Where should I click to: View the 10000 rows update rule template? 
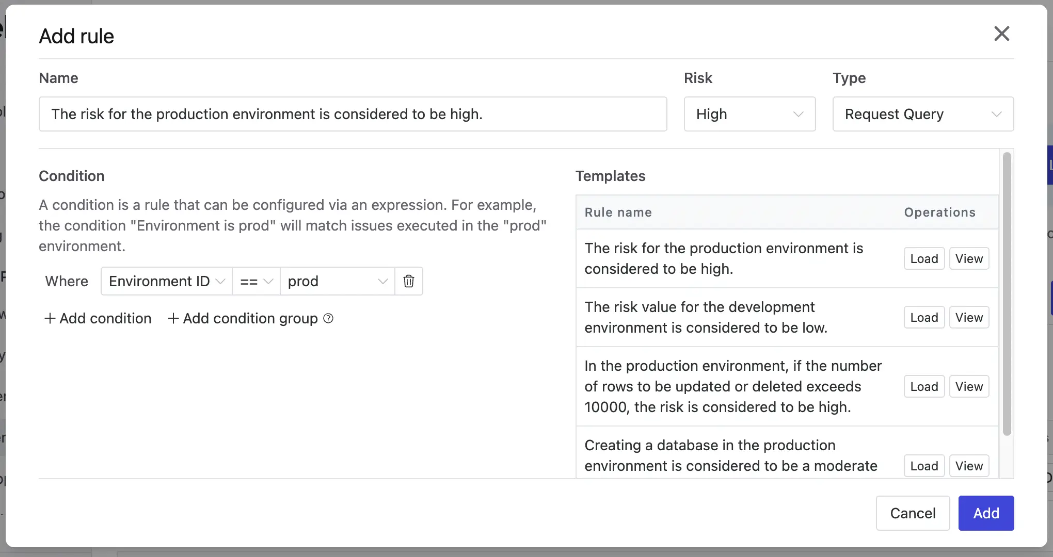point(969,386)
